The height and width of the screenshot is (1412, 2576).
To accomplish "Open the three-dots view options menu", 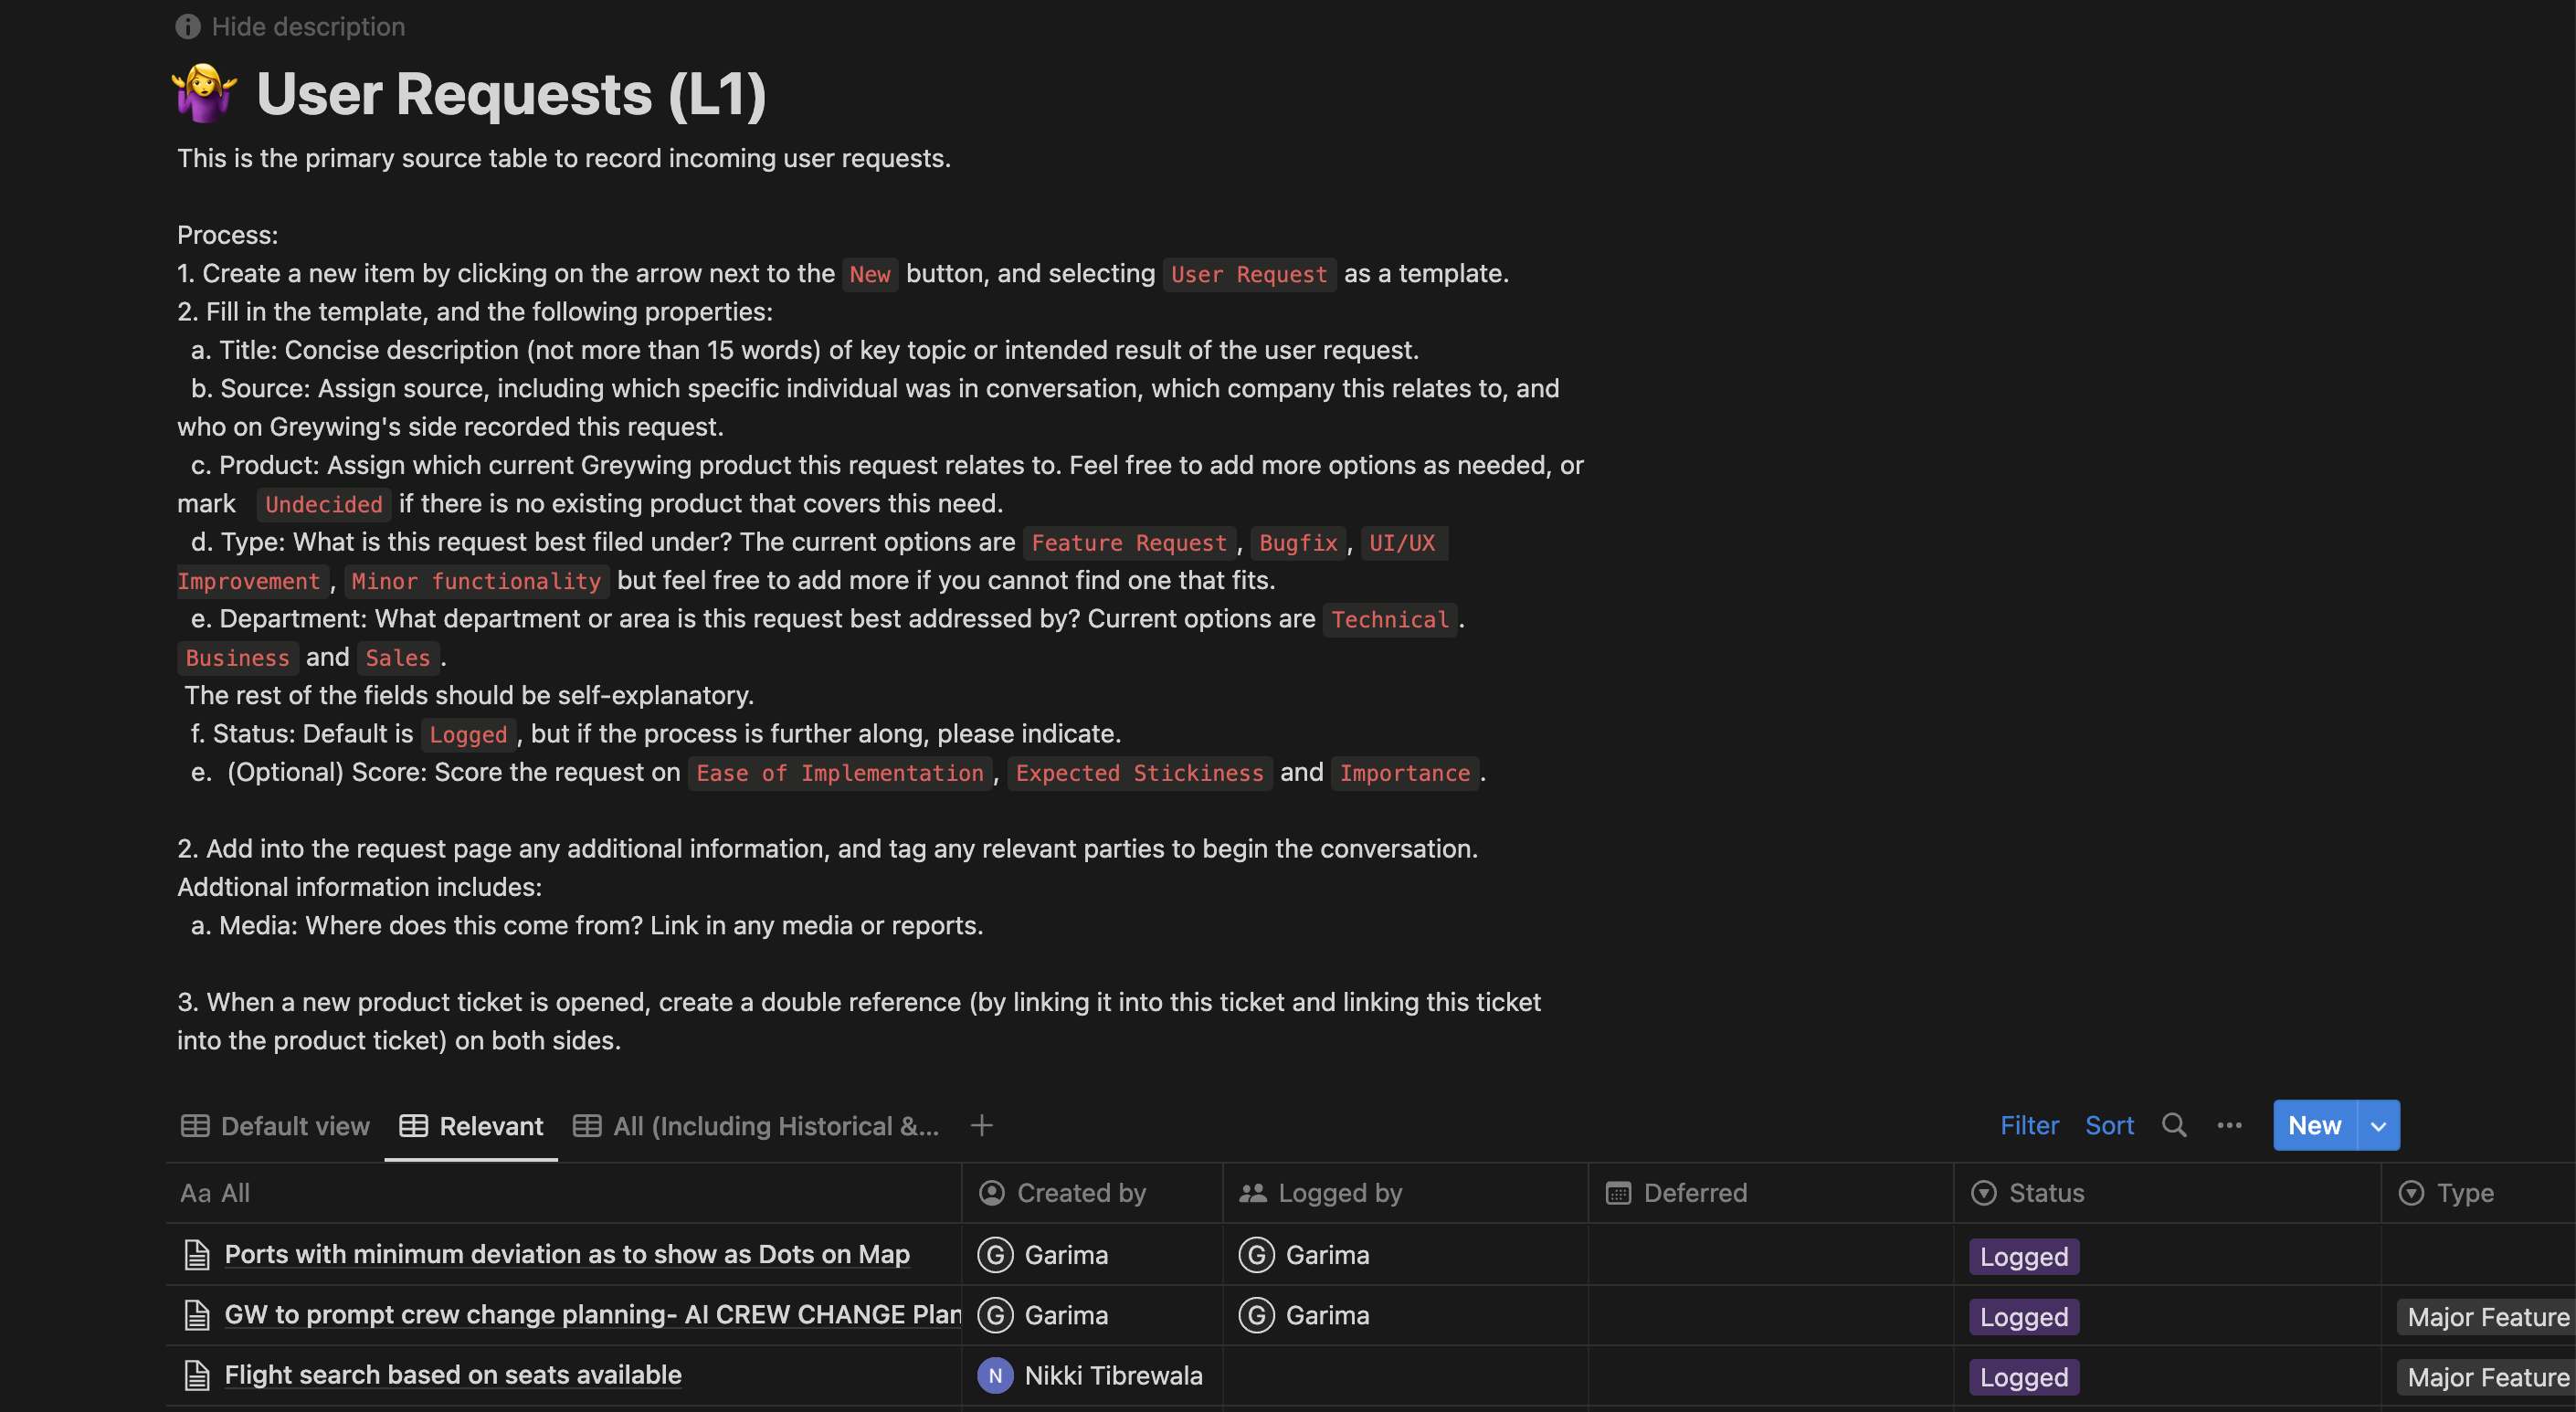I will [2229, 1125].
